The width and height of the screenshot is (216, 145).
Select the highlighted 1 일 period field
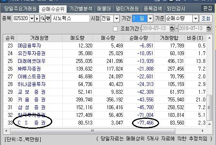140,19
